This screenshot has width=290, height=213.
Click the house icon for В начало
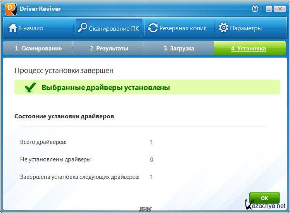(x=13, y=28)
